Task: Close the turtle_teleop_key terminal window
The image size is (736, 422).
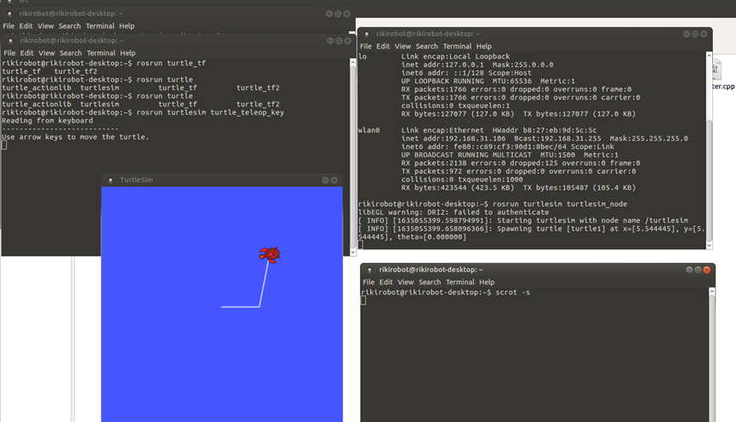Action: click(348, 41)
